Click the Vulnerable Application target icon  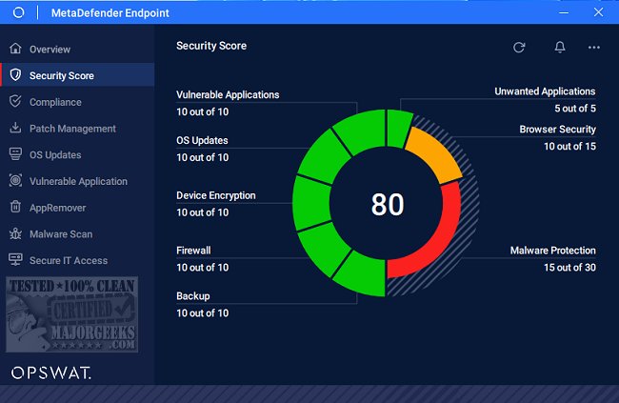(x=15, y=181)
